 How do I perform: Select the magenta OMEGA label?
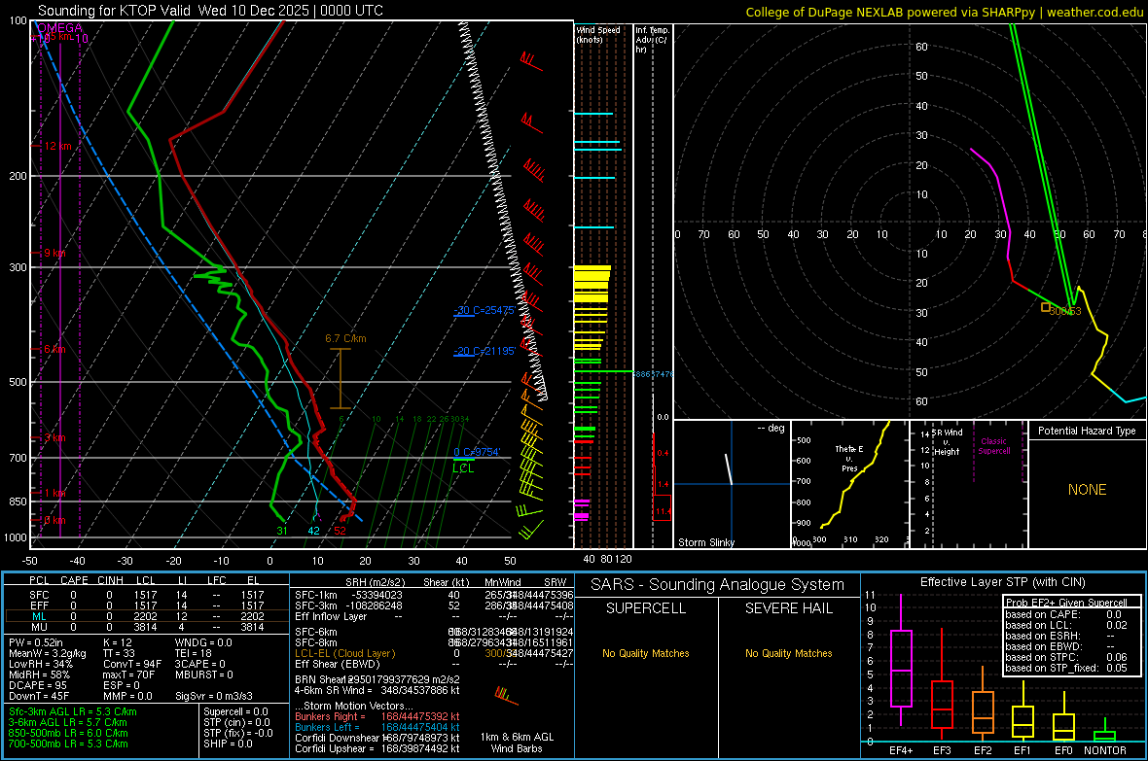pyautogui.click(x=59, y=28)
